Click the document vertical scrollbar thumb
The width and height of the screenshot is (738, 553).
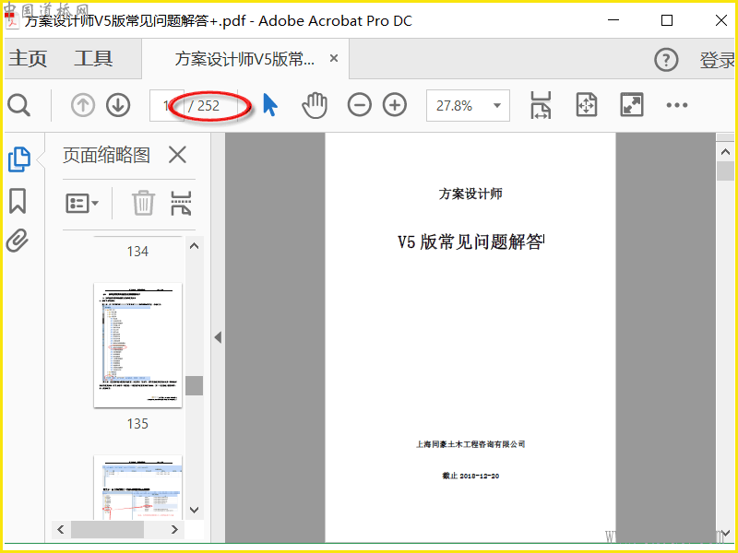coord(725,171)
